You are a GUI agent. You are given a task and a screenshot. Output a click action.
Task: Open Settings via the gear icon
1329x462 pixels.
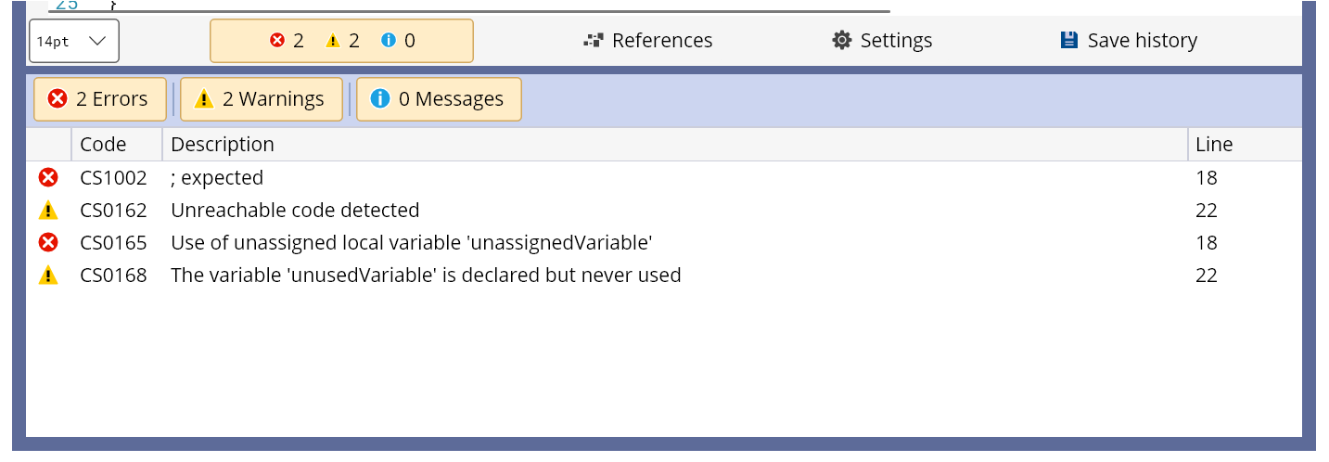point(841,41)
